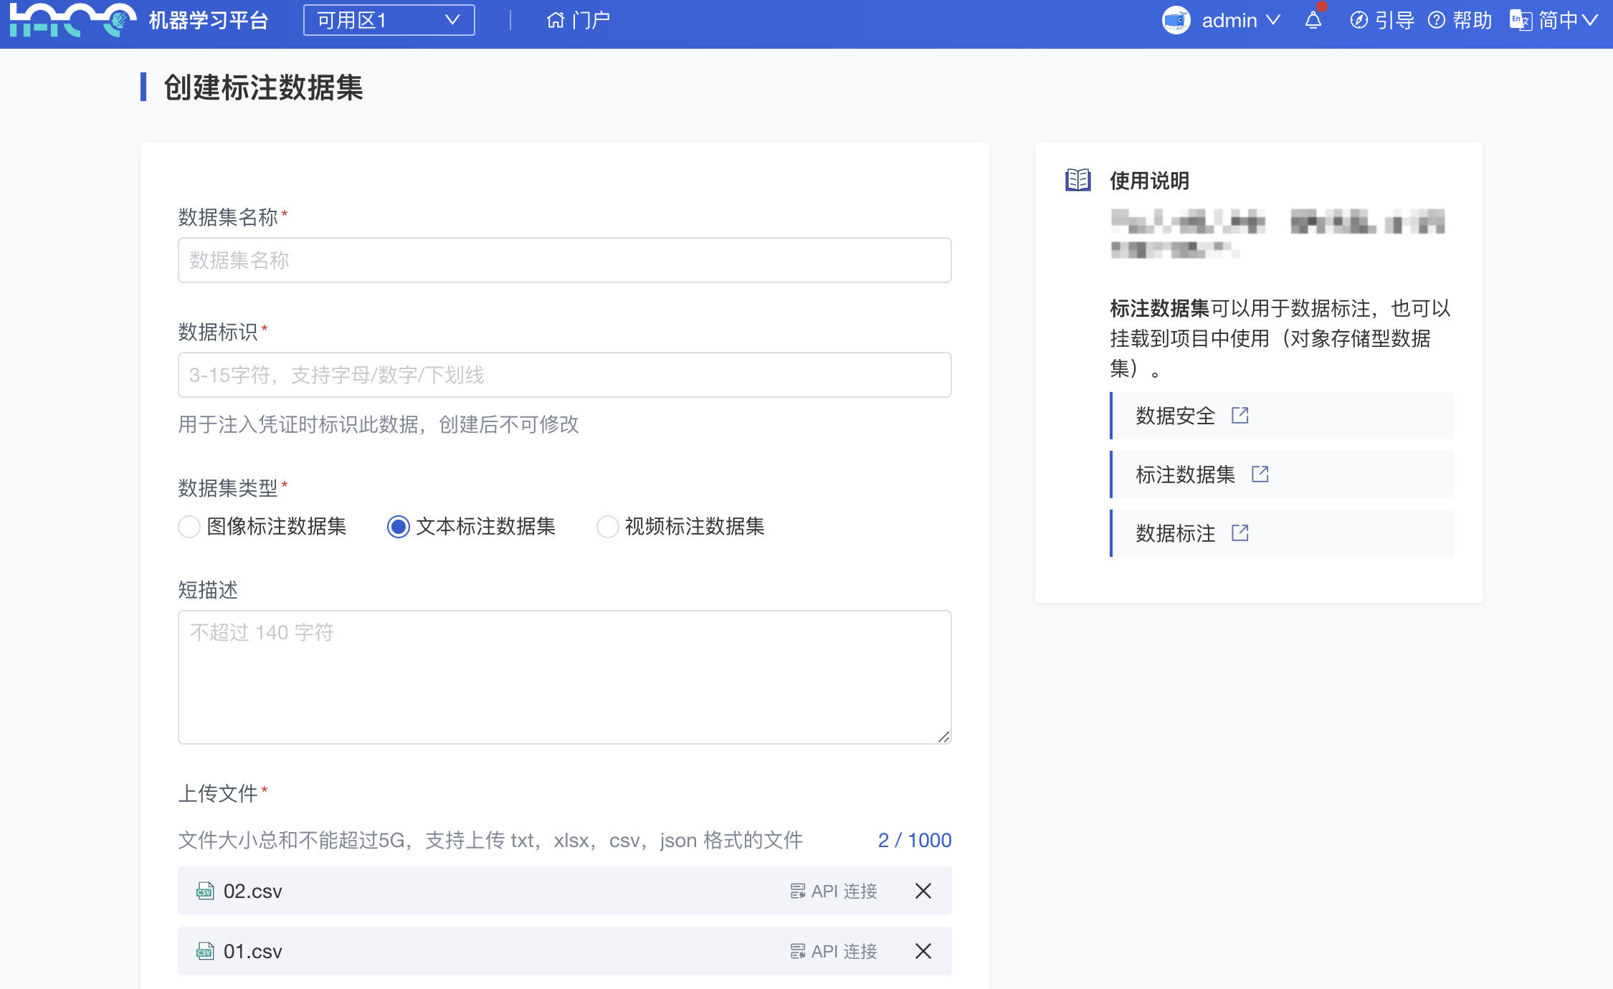Viewport: 1613px width, 989px height.
Task: Remove the 02.csv uploaded file
Action: pos(923,891)
